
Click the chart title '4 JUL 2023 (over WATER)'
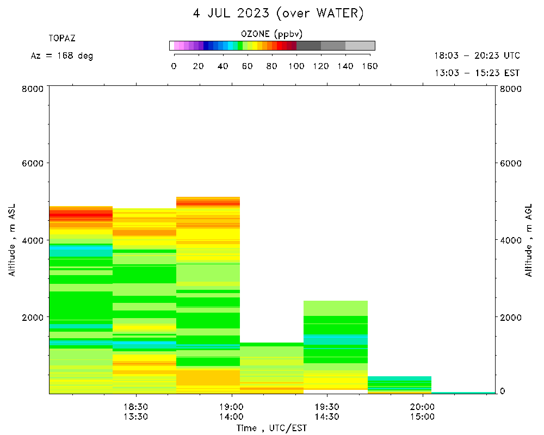[278, 14]
